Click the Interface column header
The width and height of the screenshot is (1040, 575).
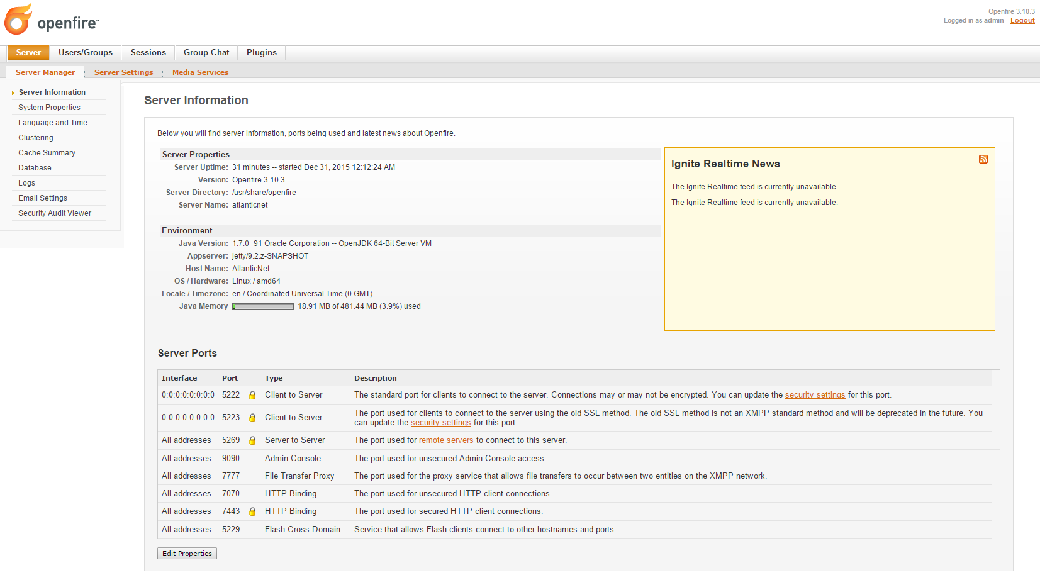179,378
